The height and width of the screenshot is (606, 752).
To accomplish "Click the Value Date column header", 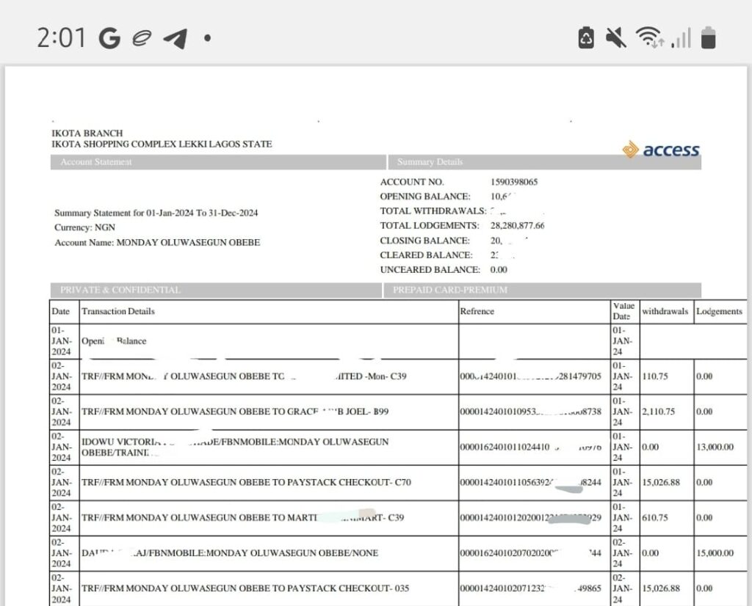I will point(623,311).
